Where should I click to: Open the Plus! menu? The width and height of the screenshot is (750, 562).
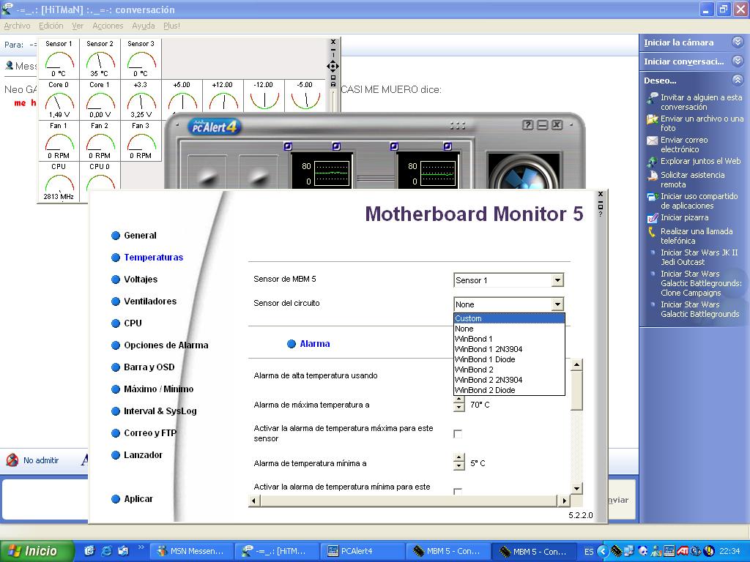click(171, 26)
